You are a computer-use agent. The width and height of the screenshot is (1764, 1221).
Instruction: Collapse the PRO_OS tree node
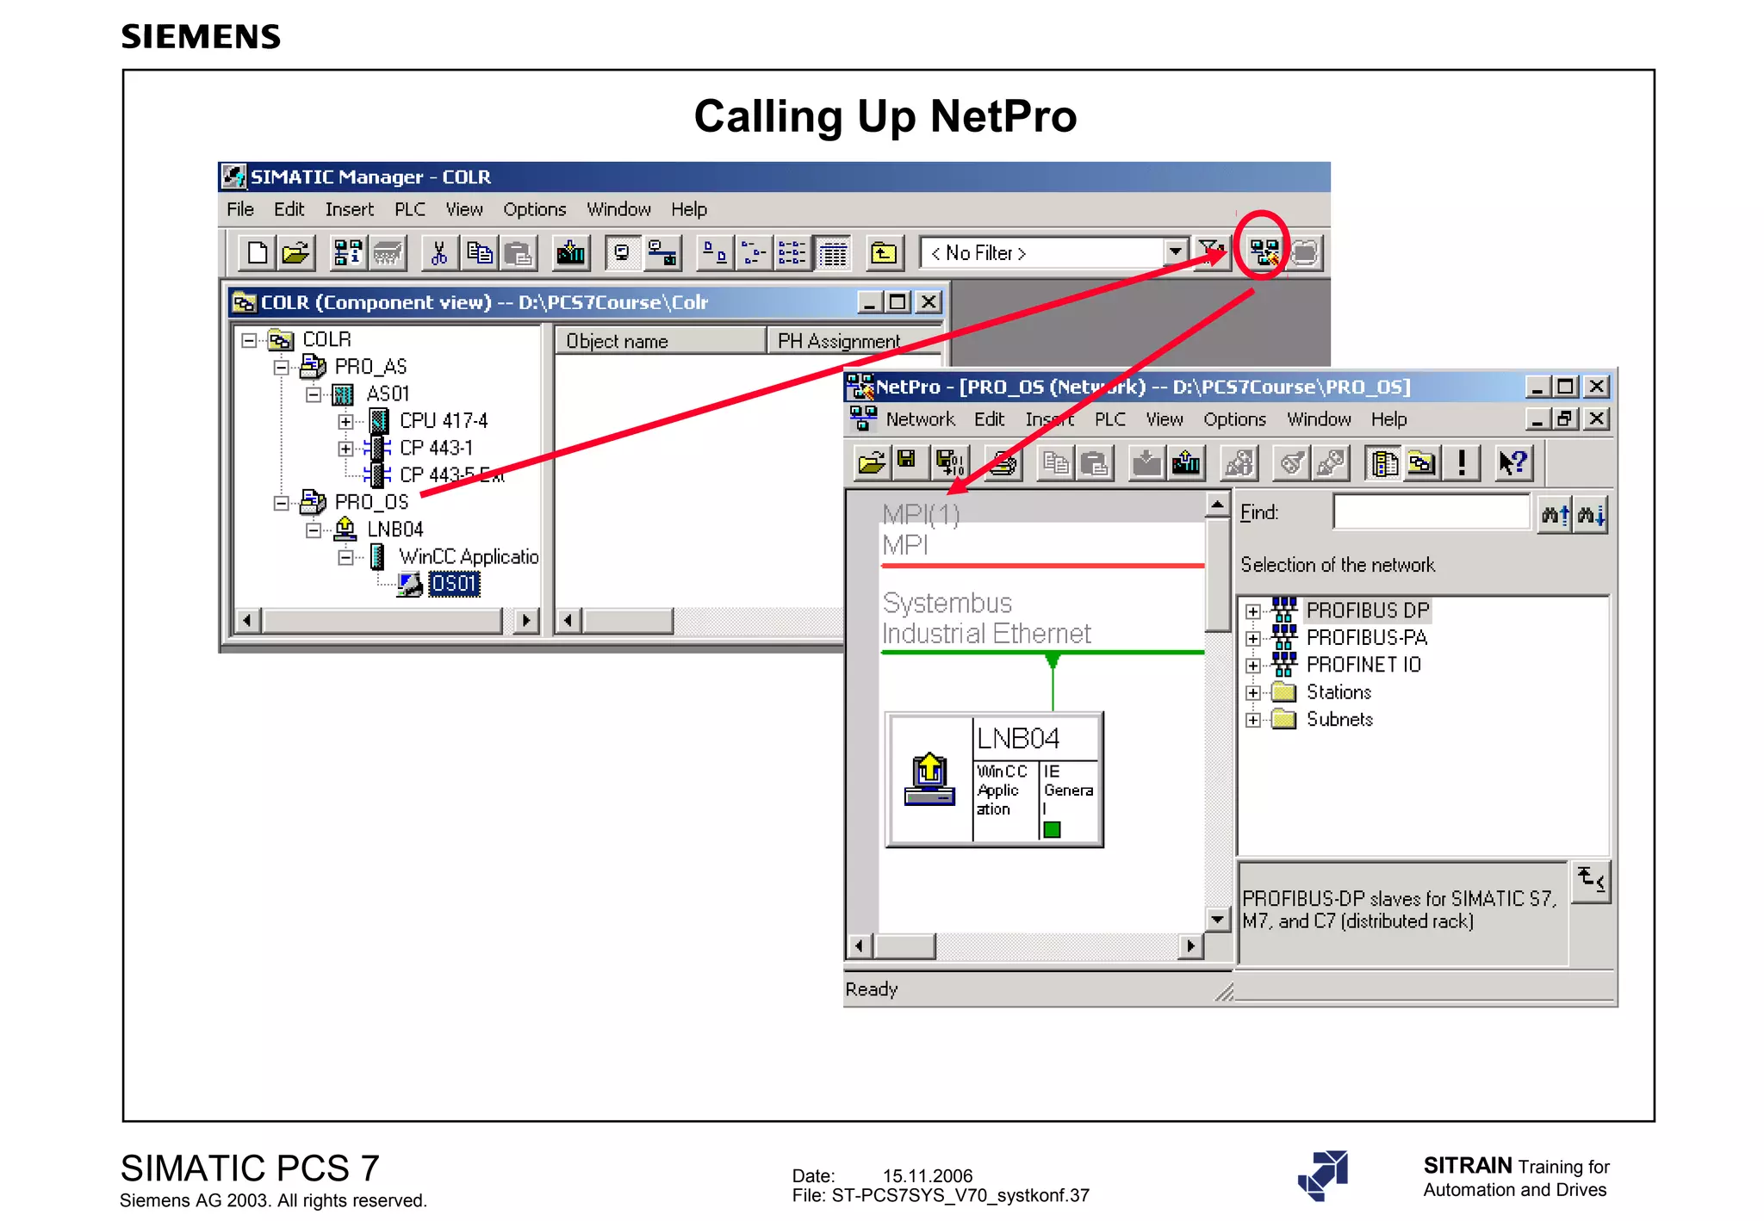pyautogui.click(x=281, y=503)
